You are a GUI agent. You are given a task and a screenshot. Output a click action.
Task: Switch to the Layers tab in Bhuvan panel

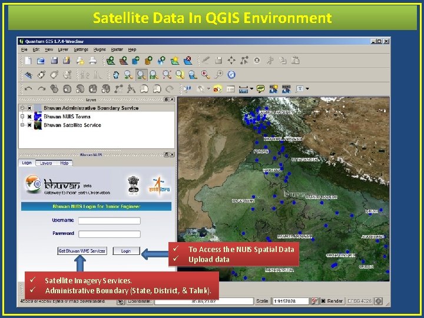[x=46, y=163]
